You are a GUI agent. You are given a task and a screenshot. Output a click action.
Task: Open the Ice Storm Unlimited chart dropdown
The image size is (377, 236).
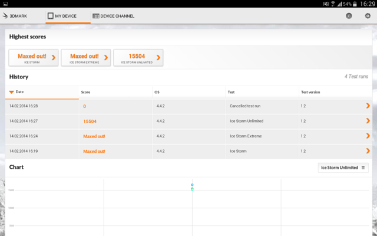(343, 168)
